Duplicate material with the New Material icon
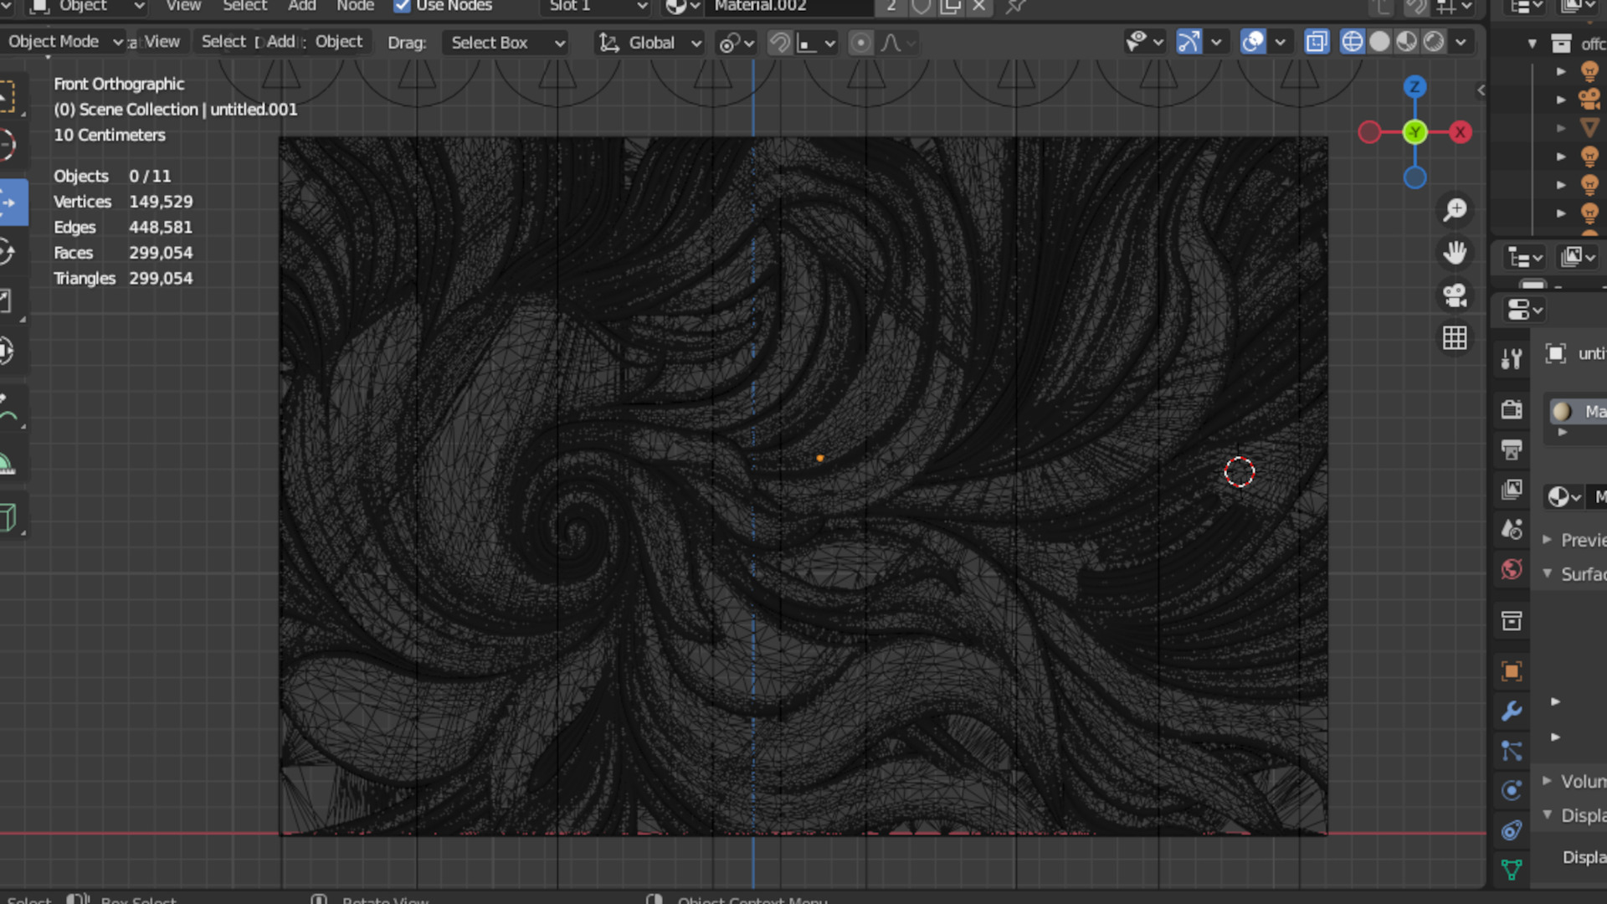Viewport: 1607px width, 904px height. click(x=951, y=7)
